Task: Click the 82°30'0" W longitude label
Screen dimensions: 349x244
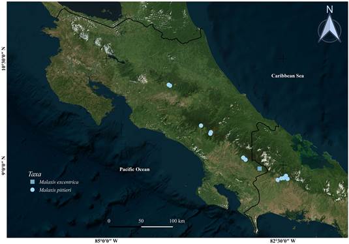Action: (283, 241)
